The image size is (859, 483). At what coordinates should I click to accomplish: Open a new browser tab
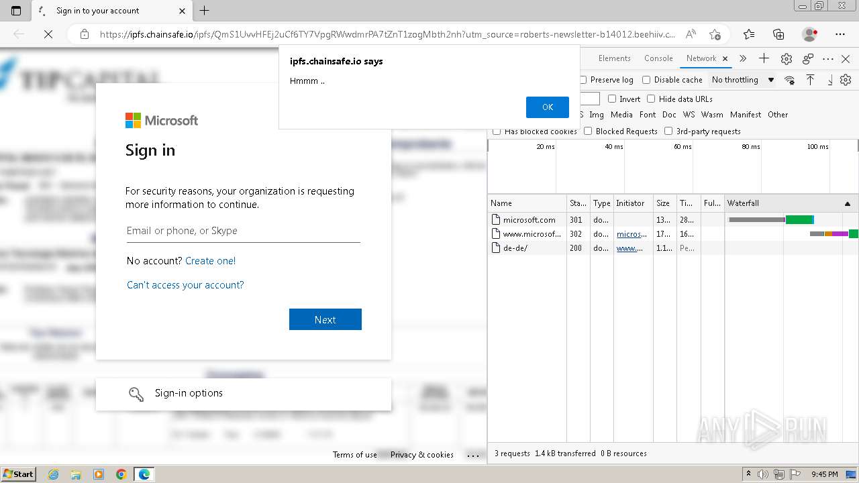(x=205, y=11)
